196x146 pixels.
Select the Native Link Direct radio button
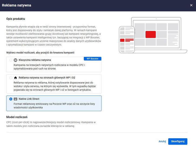tap(11, 99)
